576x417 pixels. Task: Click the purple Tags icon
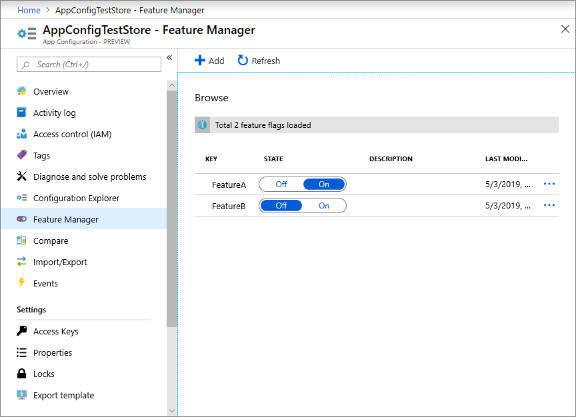[21, 155]
